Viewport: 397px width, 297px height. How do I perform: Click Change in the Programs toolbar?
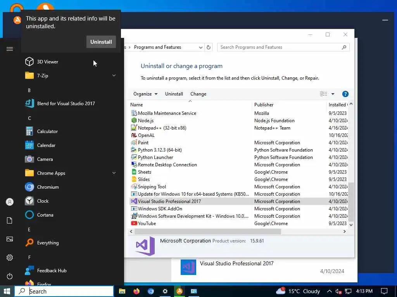click(198, 94)
